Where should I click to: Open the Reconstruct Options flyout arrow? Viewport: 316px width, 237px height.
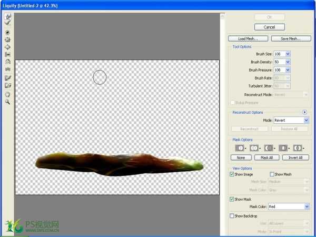click(305, 112)
